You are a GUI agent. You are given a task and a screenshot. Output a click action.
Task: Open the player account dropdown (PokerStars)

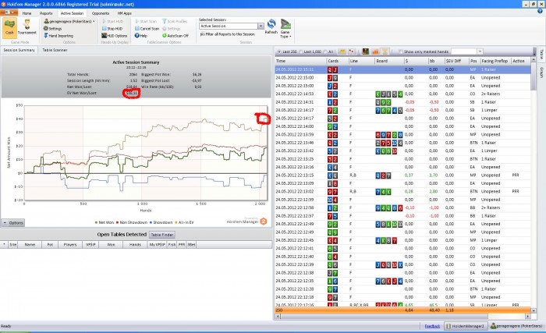(69, 21)
